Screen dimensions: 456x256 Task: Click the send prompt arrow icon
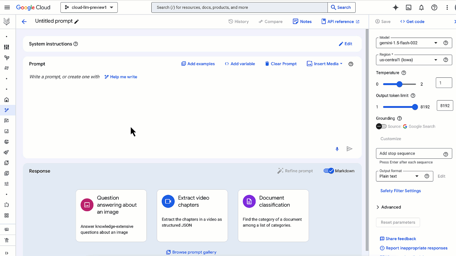(x=349, y=149)
